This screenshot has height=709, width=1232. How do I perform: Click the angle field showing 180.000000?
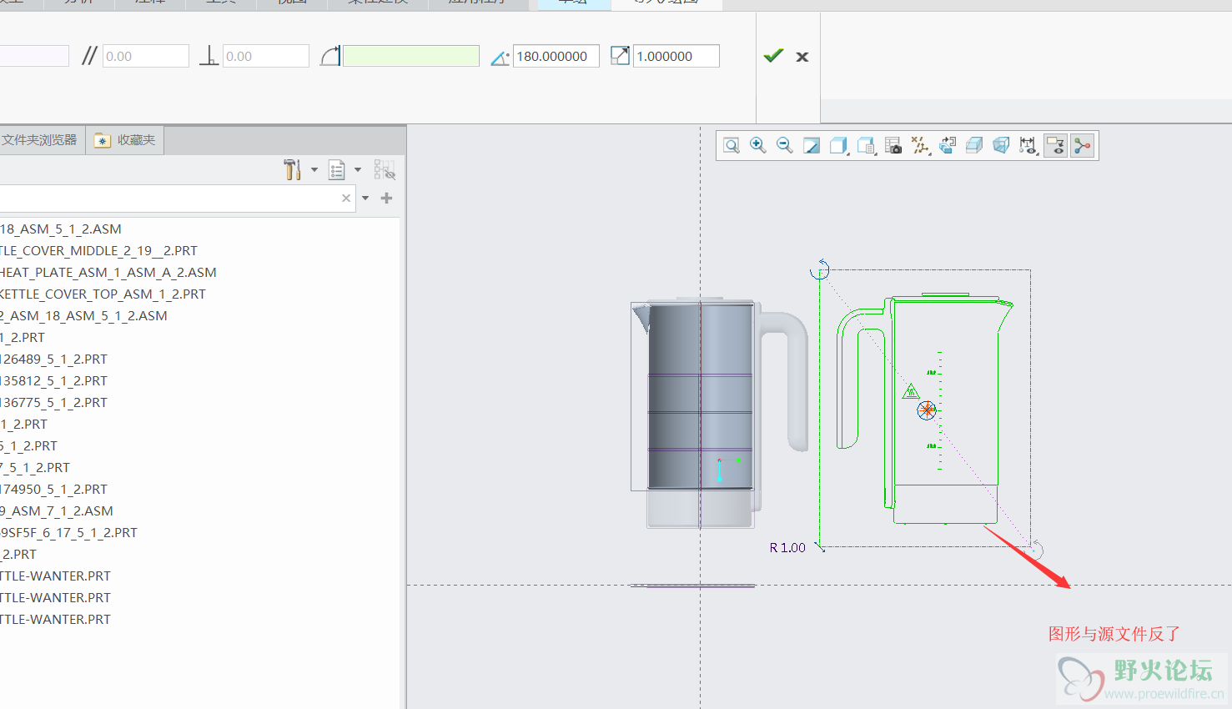click(x=556, y=56)
